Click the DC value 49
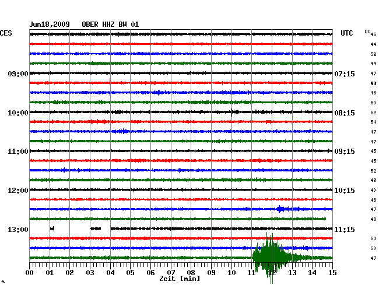This screenshot has height=288, width=379. pos(373,180)
